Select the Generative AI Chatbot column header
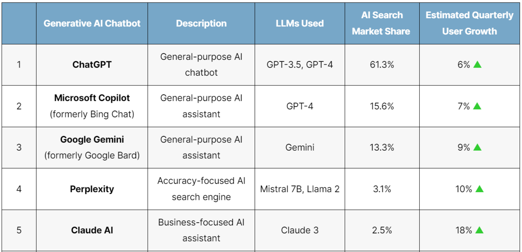Image resolution: width=522 pixels, height=252 pixels. 92,23
